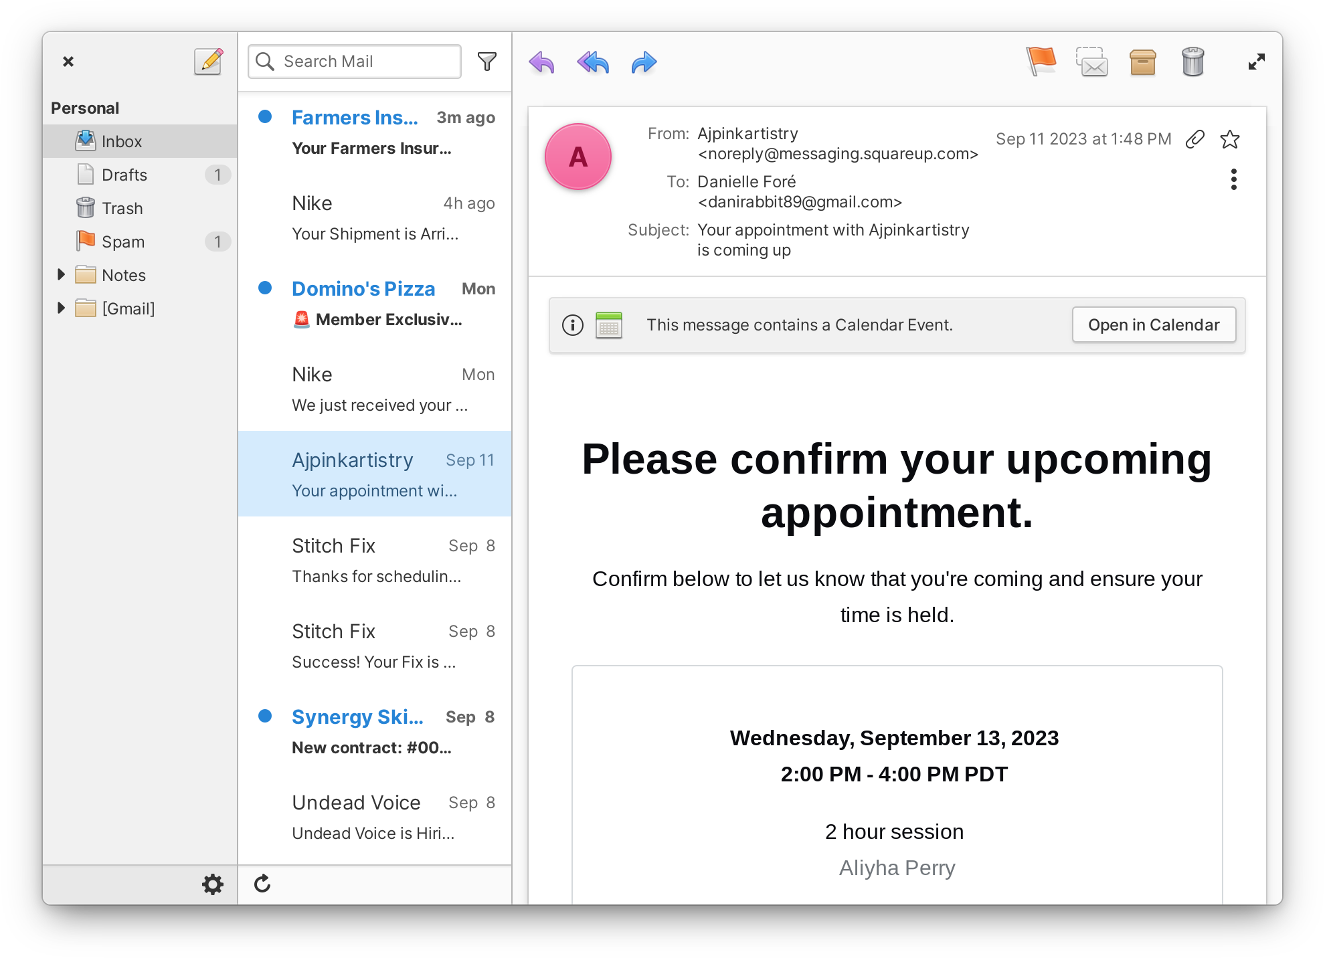Click the Compose new email icon
Screen dimensions: 1325x958
207,62
